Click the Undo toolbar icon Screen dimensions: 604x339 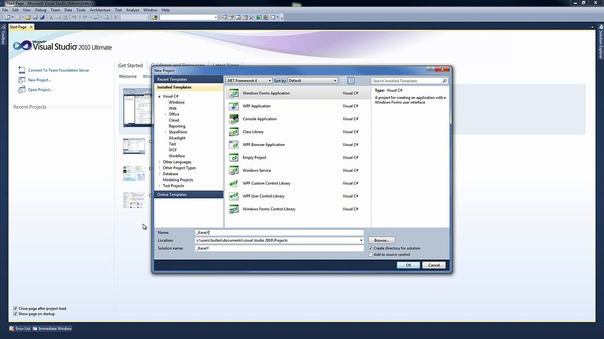click(74, 17)
